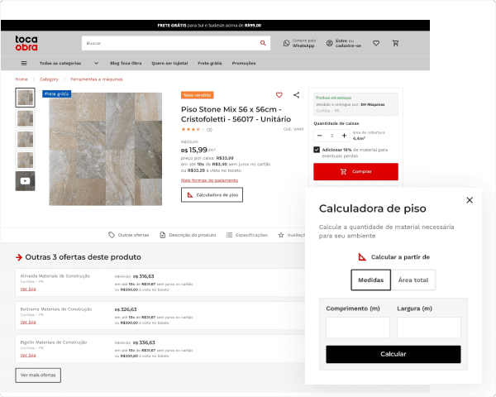The width and height of the screenshot is (496, 397).
Task: Open Frete grátis menu item
Action: pyautogui.click(x=210, y=64)
